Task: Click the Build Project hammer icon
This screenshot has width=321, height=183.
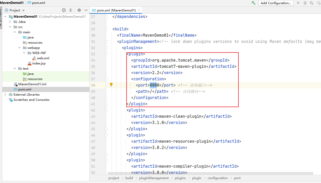Action: pos(253,3)
